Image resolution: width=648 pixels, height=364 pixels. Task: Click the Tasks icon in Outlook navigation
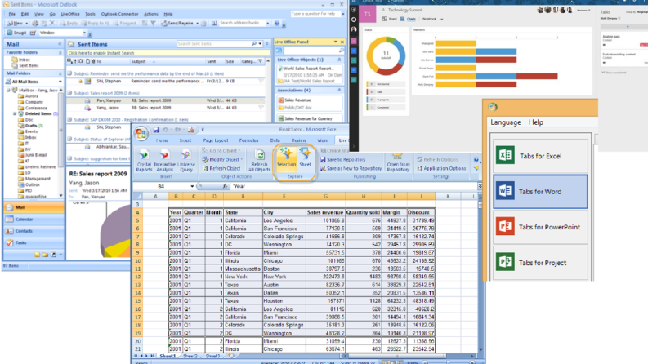[10, 242]
